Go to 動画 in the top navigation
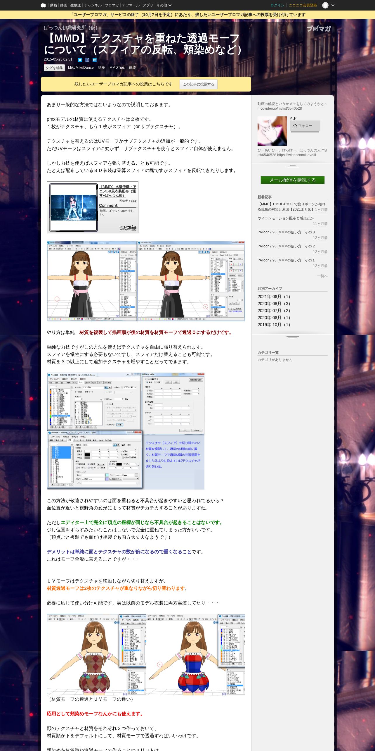 click(53, 5)
